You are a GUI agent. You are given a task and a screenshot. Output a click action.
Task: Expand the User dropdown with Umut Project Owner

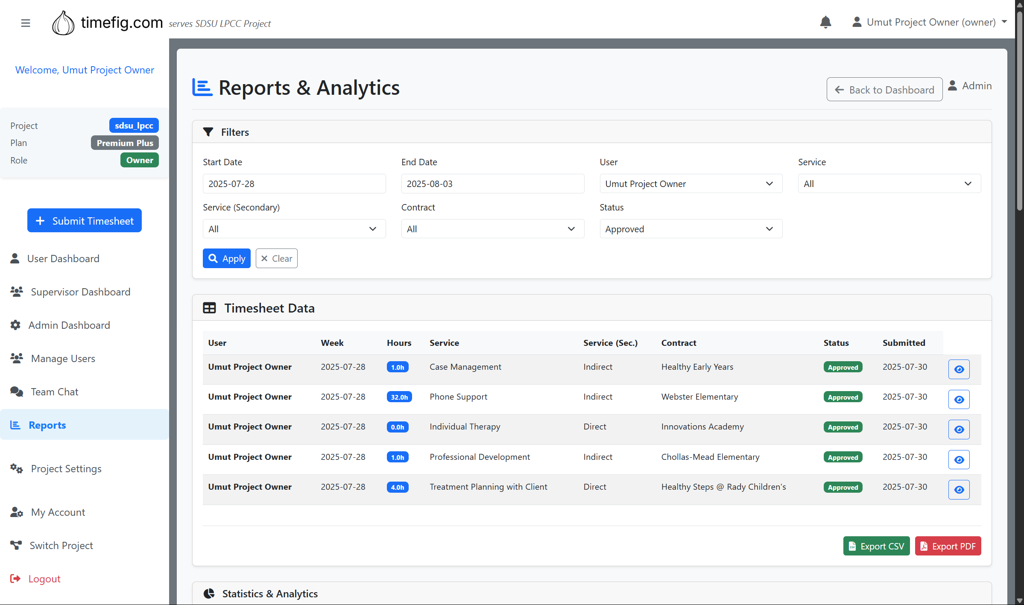tap(690, 184)
